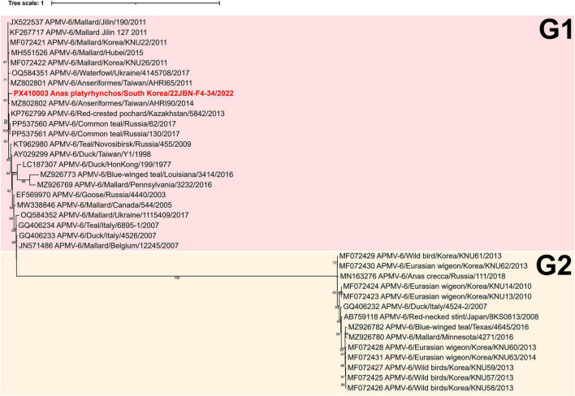Select PP537561 Common teal/Russia/130/2017 label
575x396 pixels.
(96, 134)
